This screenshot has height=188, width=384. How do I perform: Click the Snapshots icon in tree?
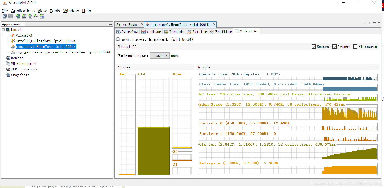point(8,75)
